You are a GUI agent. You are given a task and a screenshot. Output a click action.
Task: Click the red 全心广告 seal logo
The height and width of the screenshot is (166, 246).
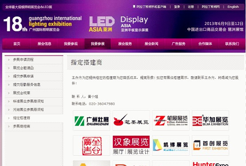click(91, 146)
